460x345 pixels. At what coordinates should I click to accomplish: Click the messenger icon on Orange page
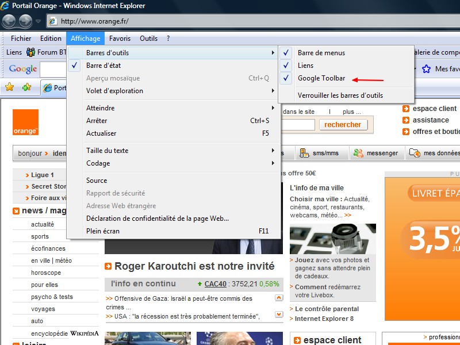click(x=359, y=153)
